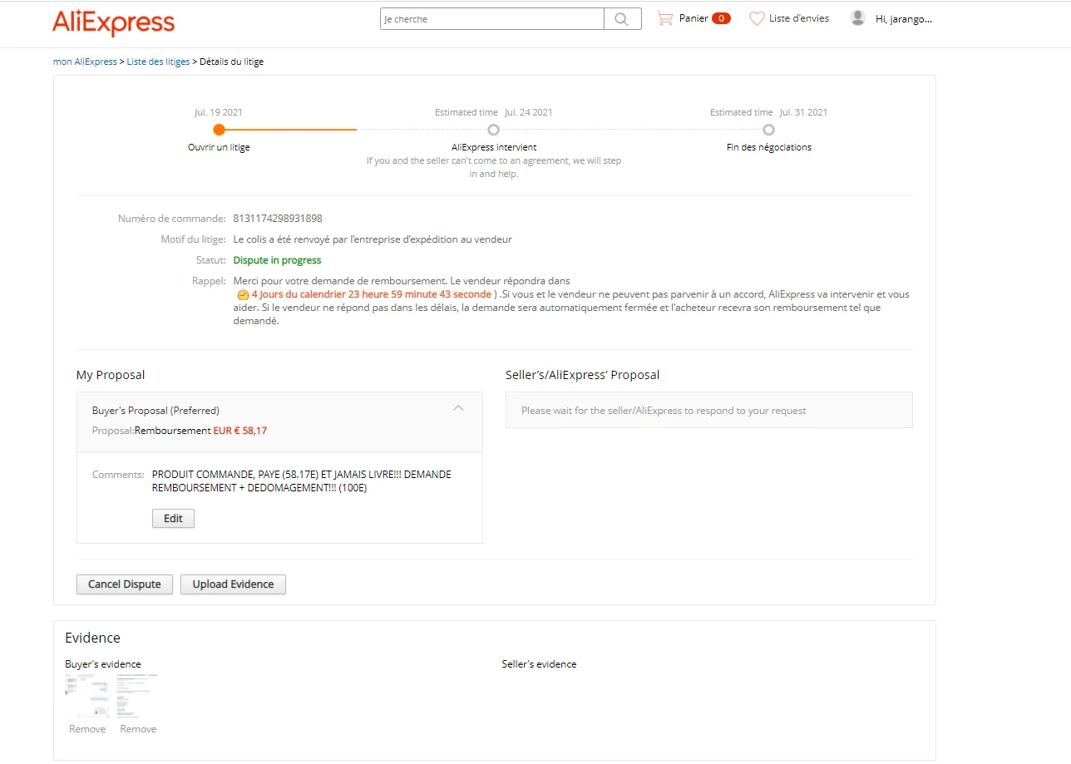
Task: Go to 'mon AliExpress' breadcrumb
Action: pyautogui.click(x=85, y=62)
